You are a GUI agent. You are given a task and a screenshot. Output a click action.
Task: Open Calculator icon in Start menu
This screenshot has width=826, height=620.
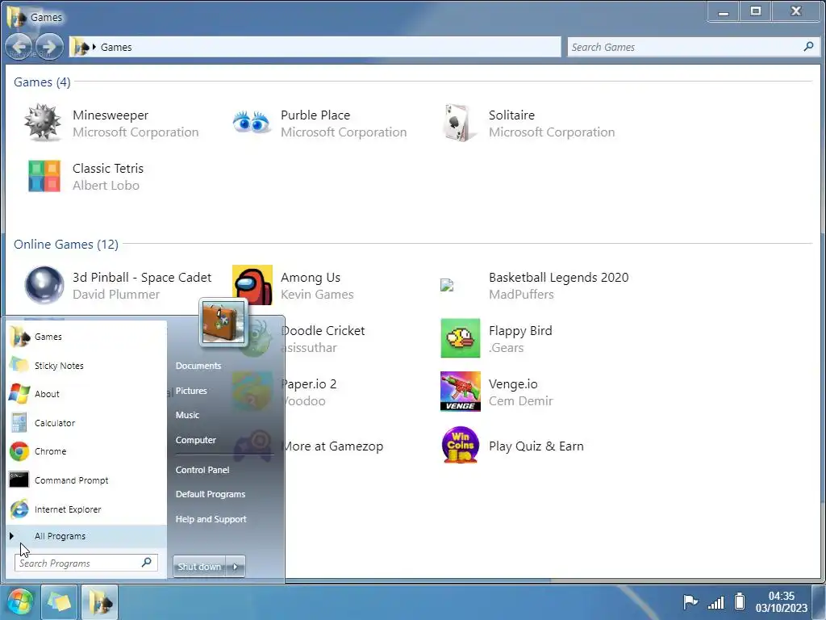click(x=19, y=423)
